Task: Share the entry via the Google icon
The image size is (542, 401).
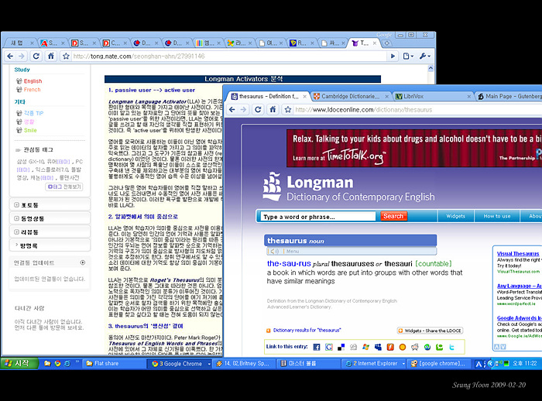Action: [x=329, y=347]
